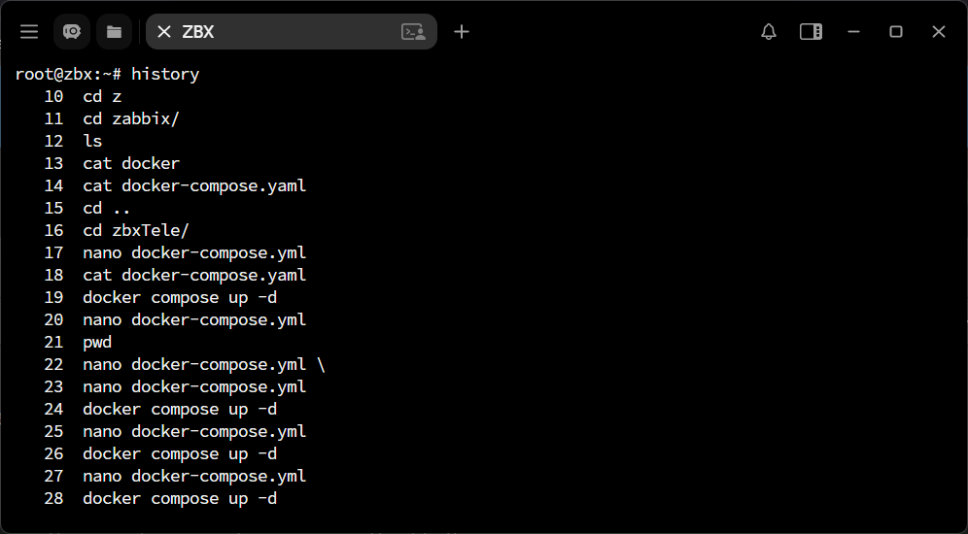Close the ZBX tab with the X
Viewport: 968px width, 534px height.
point(164,32)
